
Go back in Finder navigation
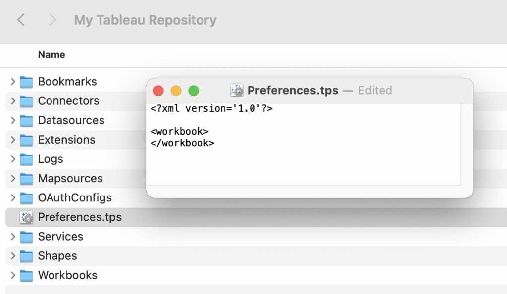tap(21, 20)
